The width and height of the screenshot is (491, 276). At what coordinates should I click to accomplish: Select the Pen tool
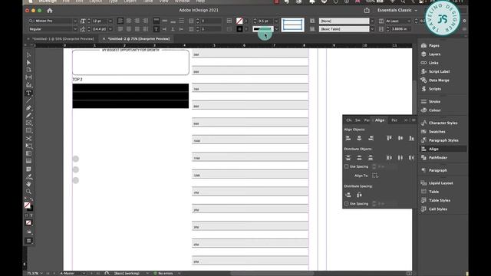point(28,108)
